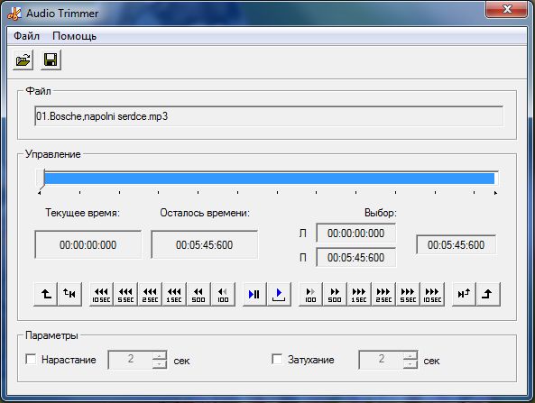535x403 pixels.
Task: Set left marker at current position
Action: coord(46,294)
